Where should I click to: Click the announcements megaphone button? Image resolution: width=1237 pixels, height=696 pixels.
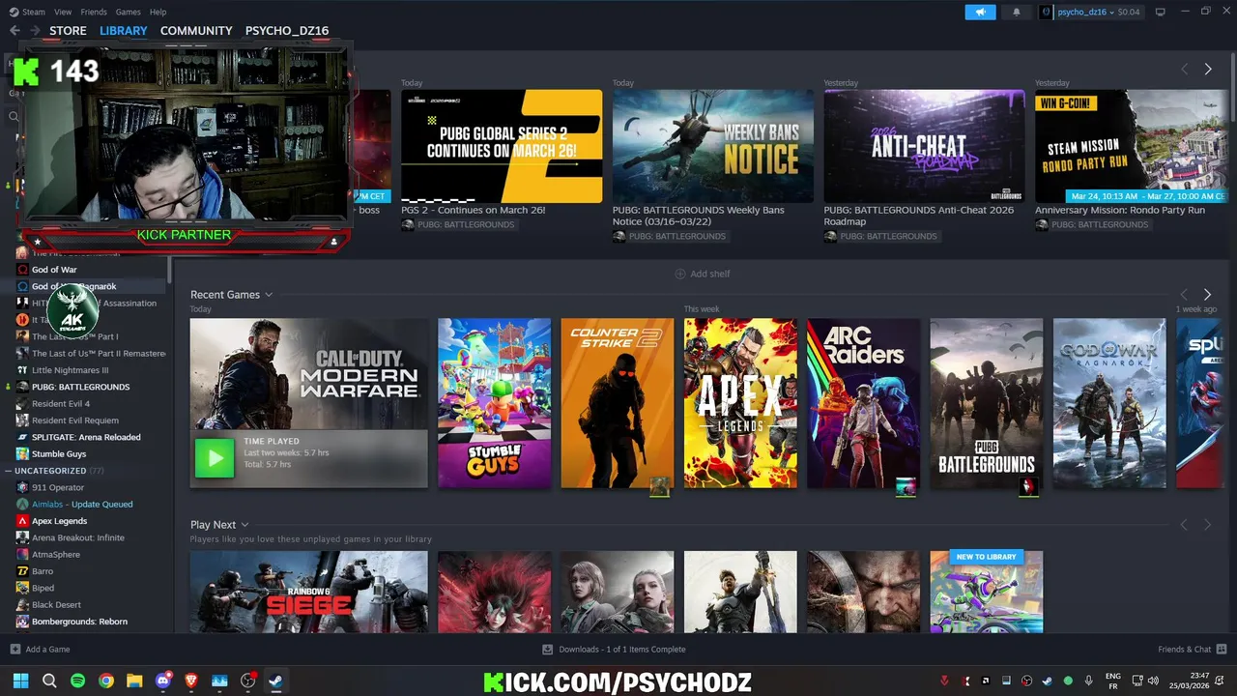click(980, 12)
